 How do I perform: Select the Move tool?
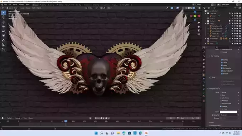[4, 22]
